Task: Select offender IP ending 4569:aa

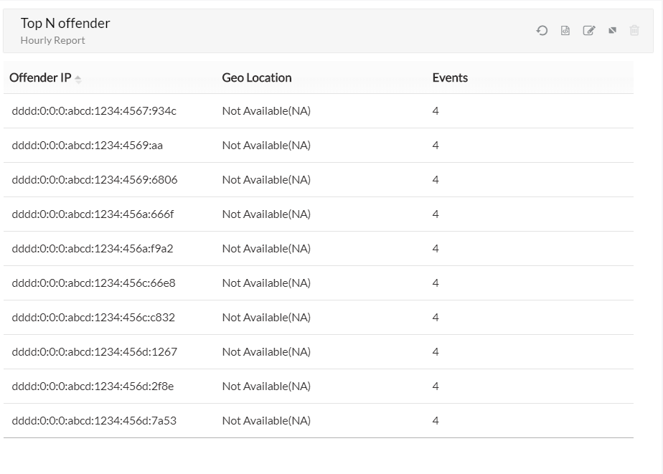Action: coord(88,146)
